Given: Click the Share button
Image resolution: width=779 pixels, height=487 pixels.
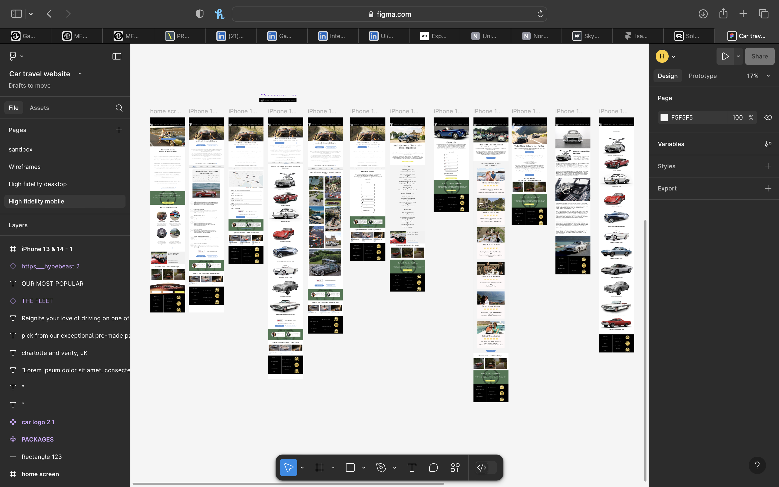Looking at the screenshot, I should (x=759, y=56).
